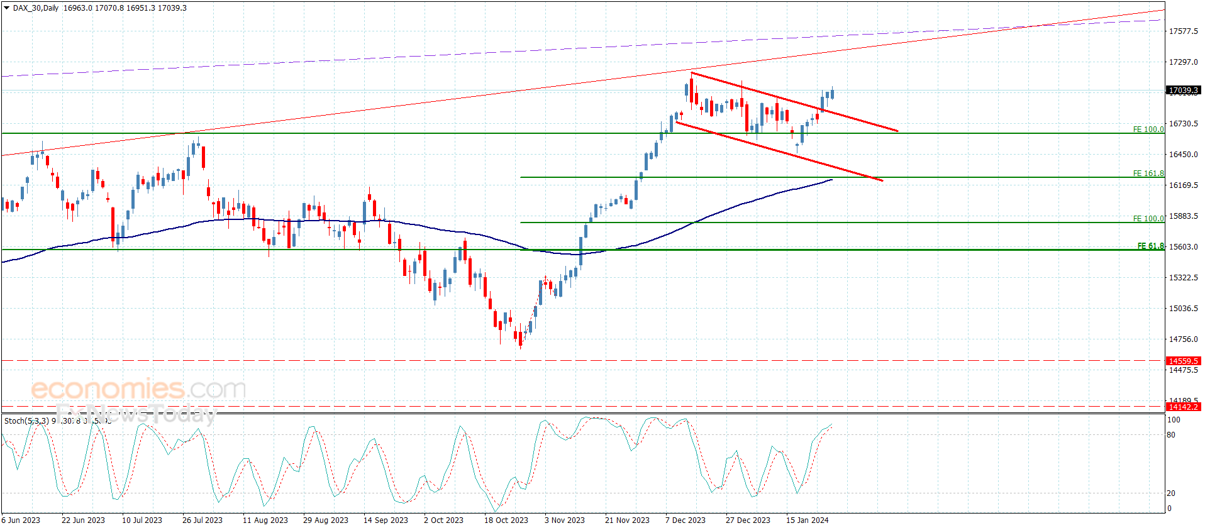Click the 26 Jul 2023 date label
This screenshot has width=1205, height=528.
point(203,520)
